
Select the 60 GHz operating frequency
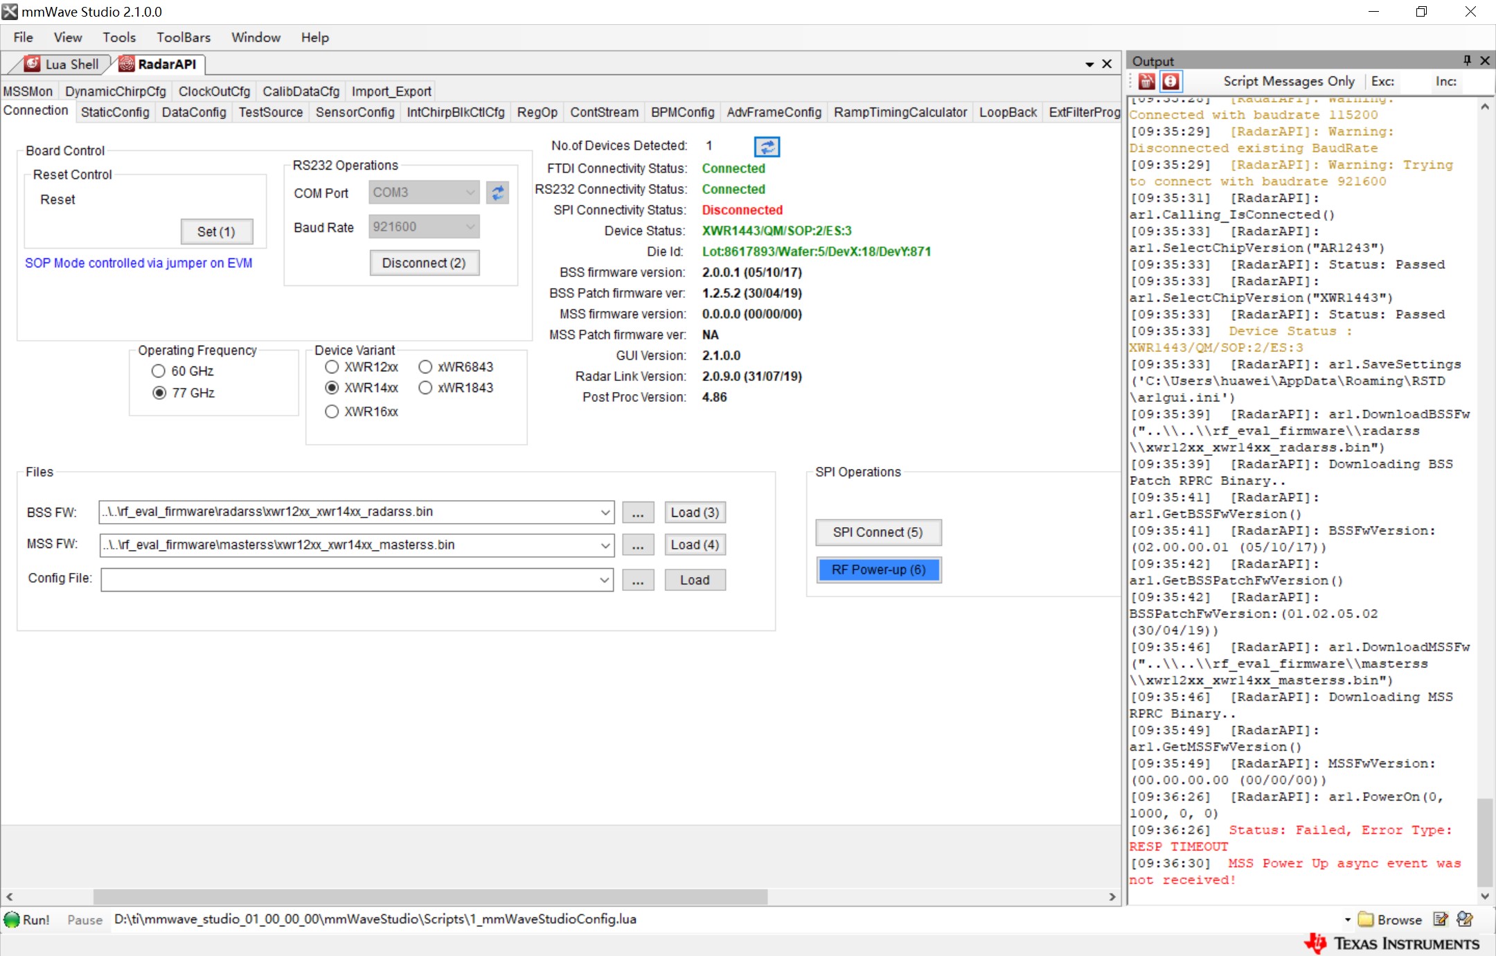coord(159,371)
